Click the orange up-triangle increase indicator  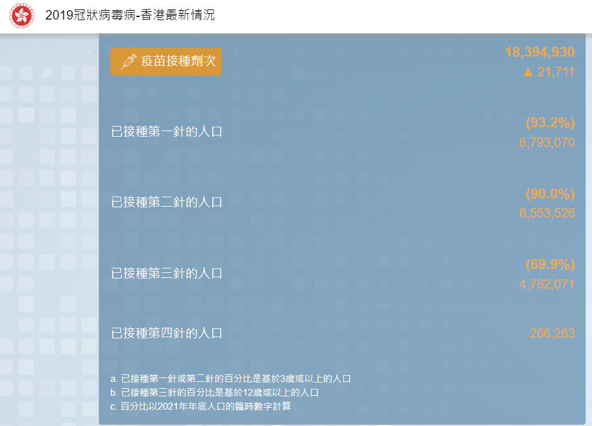click(528, 72)
